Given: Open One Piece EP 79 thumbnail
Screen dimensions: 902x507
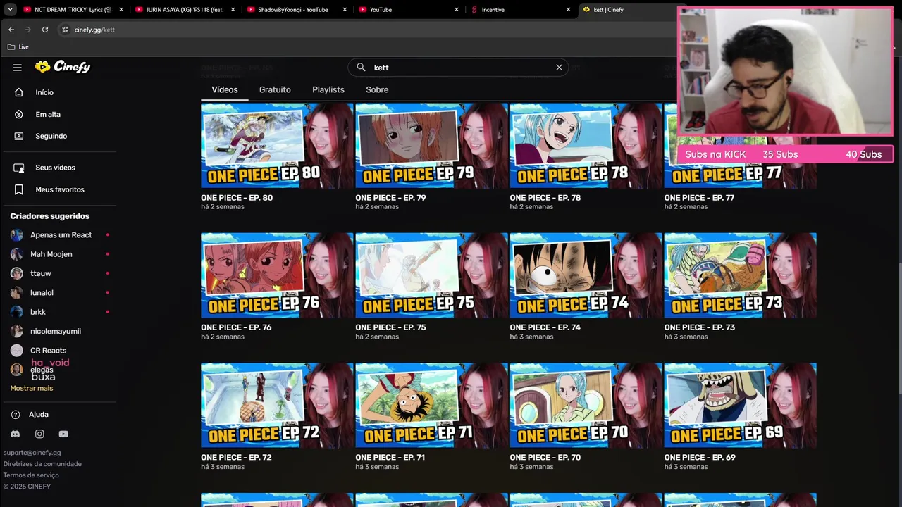Looking at the screenshot, I should pyautogui.click(x=431, y=146).
